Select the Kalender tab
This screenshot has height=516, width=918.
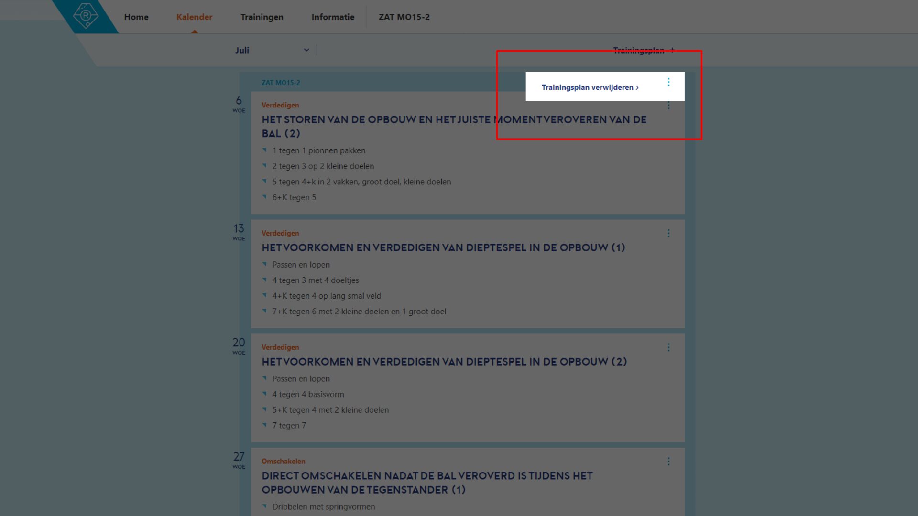pos(194,17)
